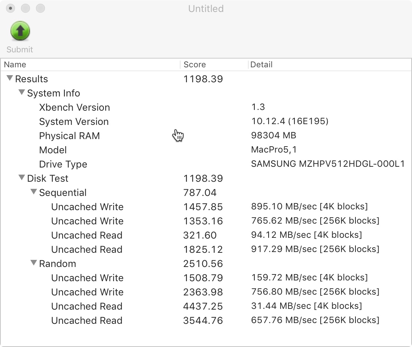
Task: Select the Drive Type row
Action: 63,164
